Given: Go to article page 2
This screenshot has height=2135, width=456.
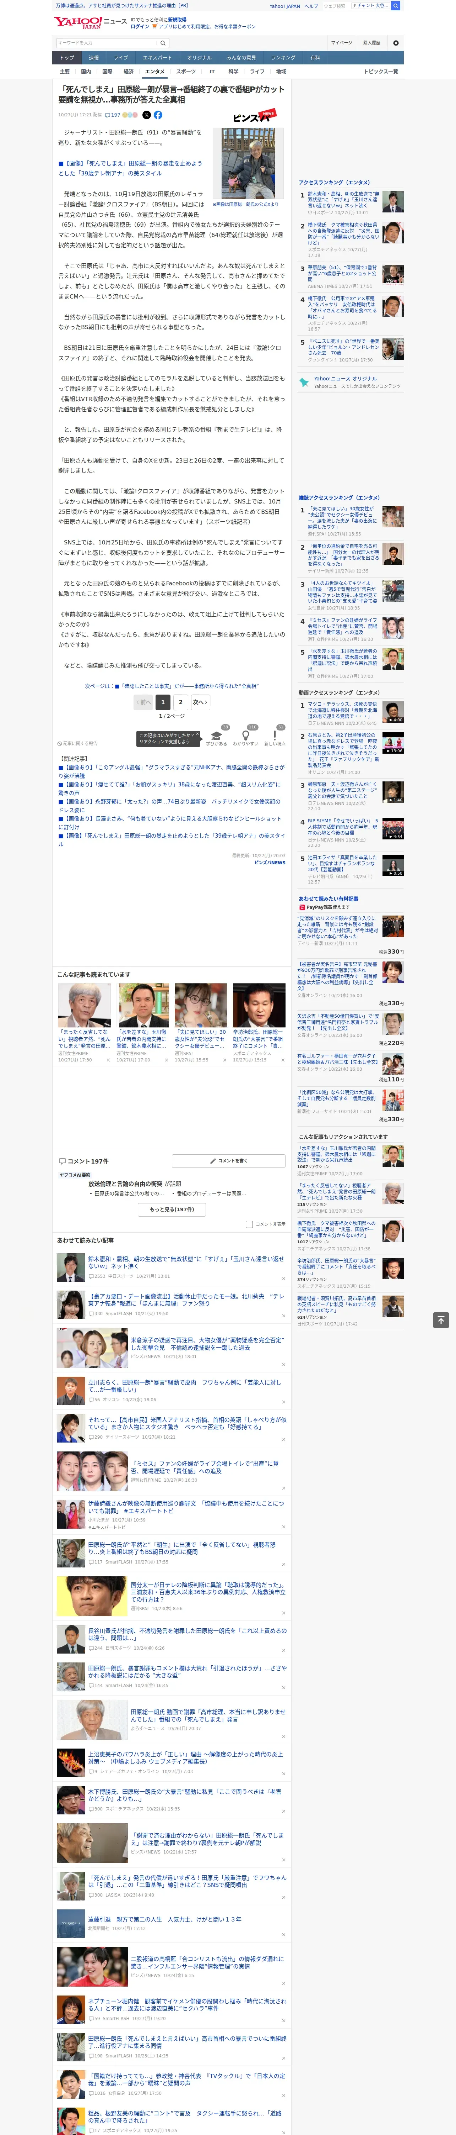Looking at the screenshot, I should pos(181,702).
